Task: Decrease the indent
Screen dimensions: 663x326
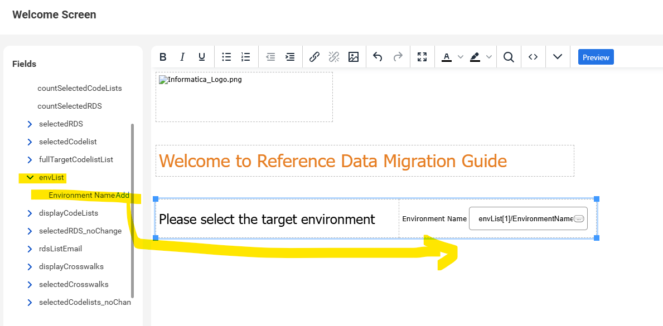Action: point(270,57)
